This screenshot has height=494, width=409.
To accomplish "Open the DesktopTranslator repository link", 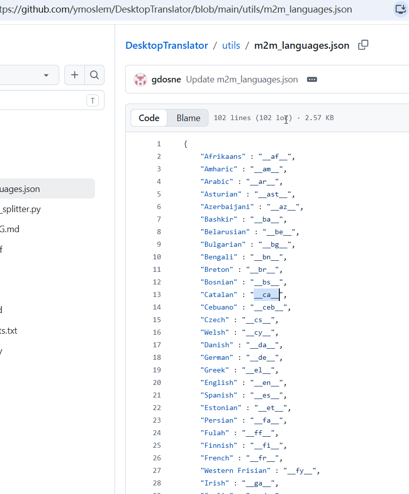I will point(167,45).
